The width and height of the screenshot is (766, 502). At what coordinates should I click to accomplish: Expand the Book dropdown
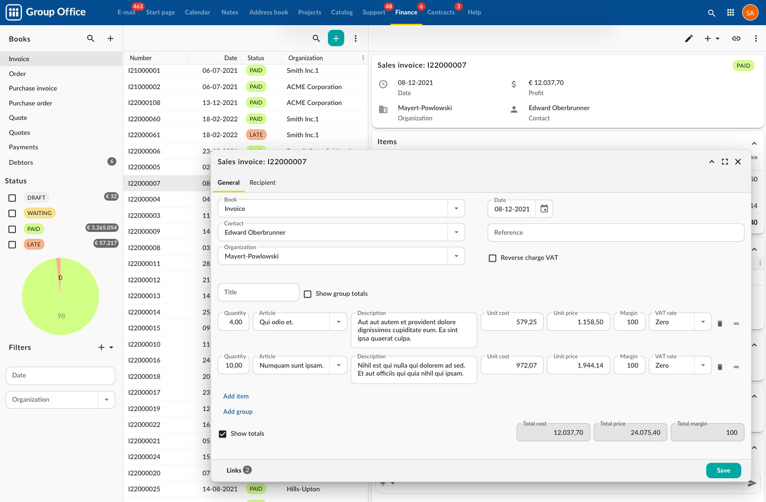456,209
